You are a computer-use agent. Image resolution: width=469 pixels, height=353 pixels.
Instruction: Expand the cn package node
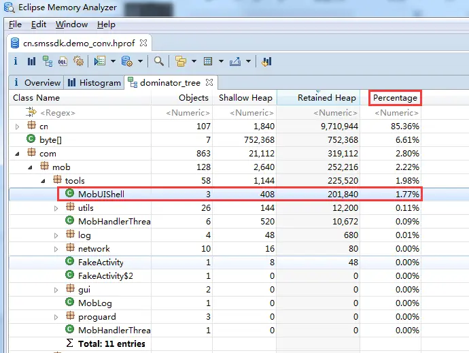(17, 127)
